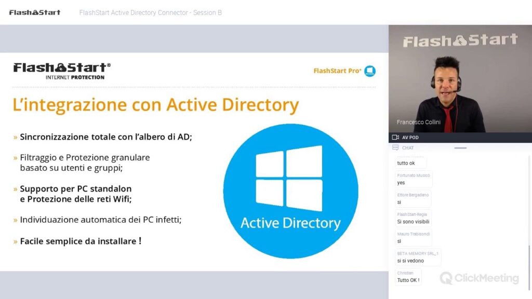The image size is (532, 299).
Task: Click the 'Francesco Collini' name label
Action: coord(418,122)
